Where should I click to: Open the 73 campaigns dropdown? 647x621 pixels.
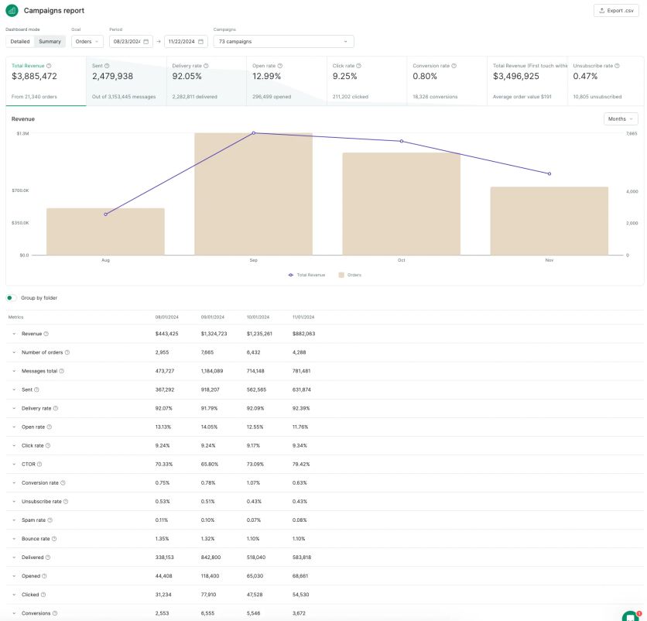[283, 42]
